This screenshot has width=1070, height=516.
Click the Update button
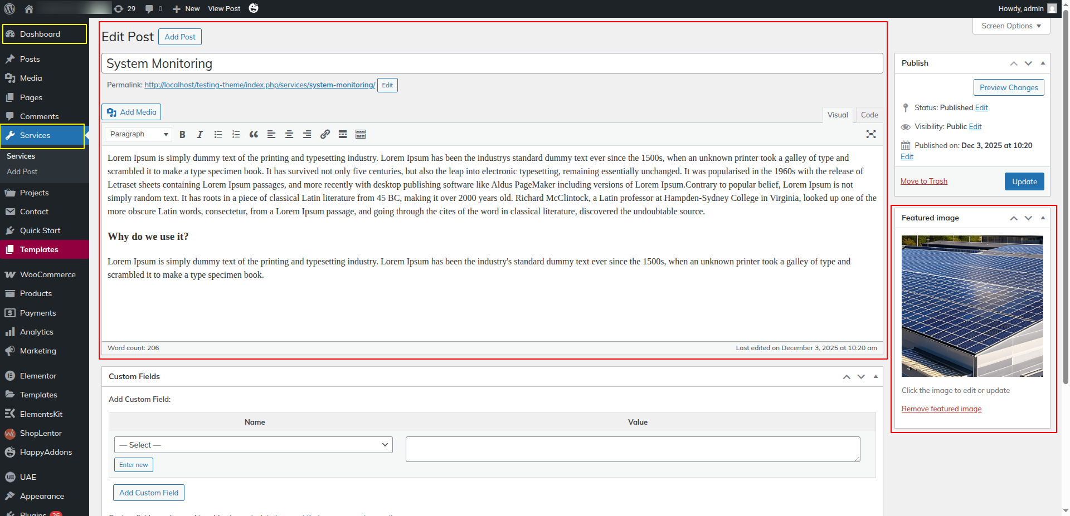click(1024, 181)
